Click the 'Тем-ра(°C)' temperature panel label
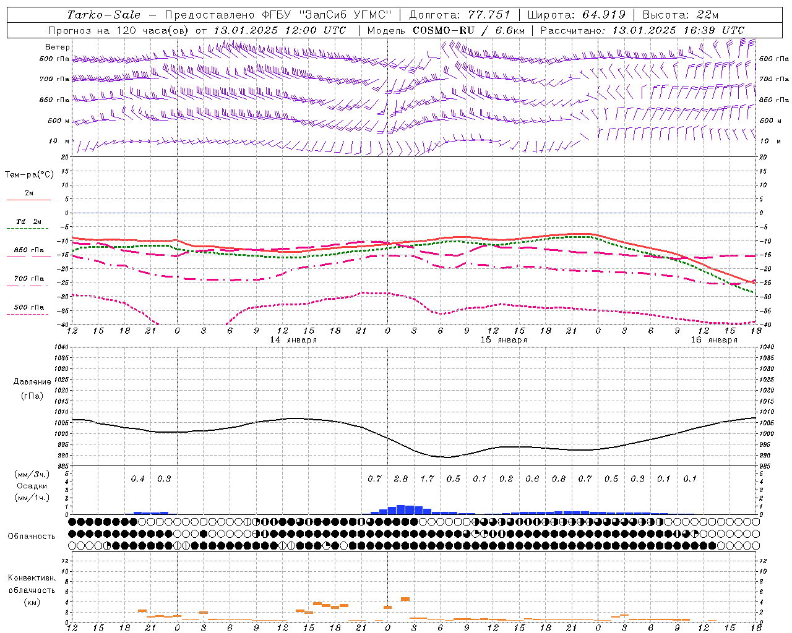The image size is (792, 633). tap(29, 174)
